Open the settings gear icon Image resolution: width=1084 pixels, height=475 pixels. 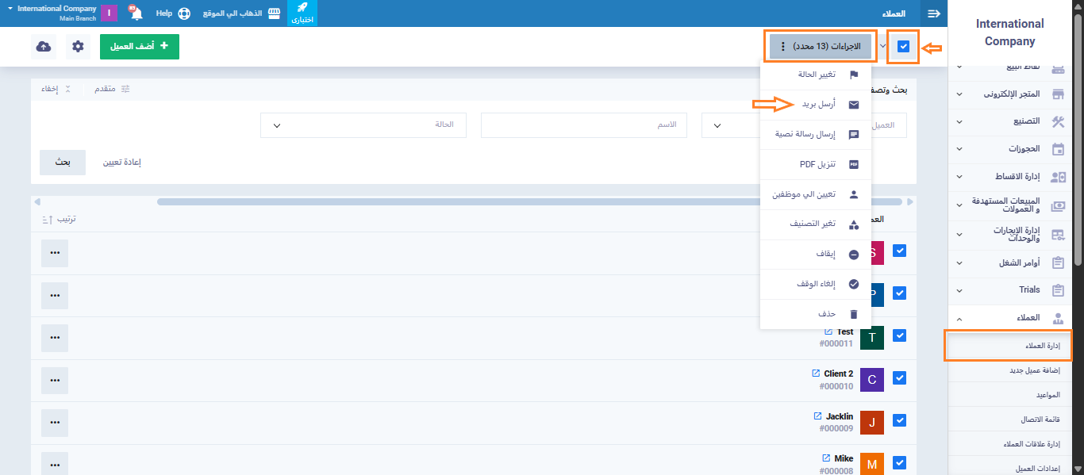(x=78, y=47)
